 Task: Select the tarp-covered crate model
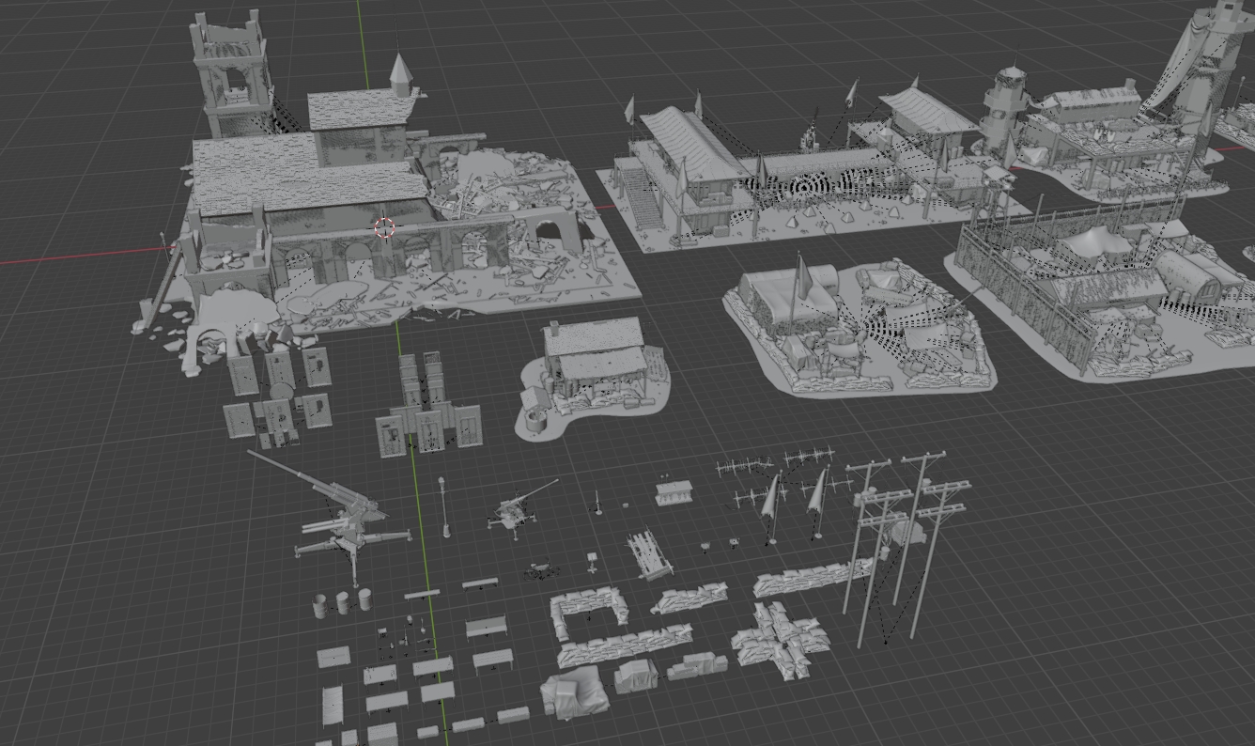point(574,693)
